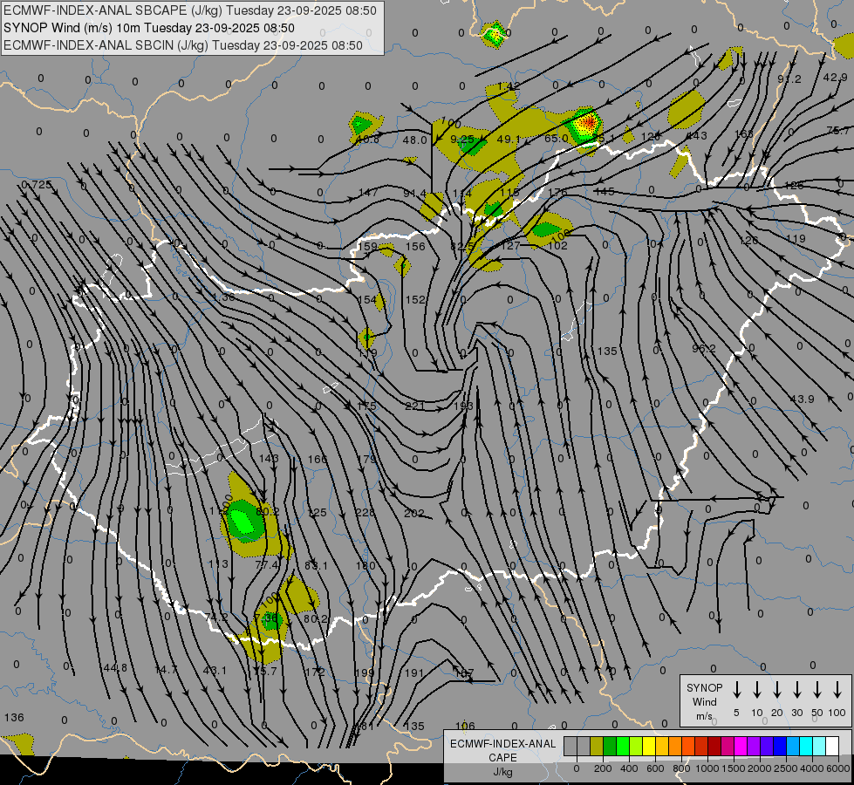Click the 91.2 value on map
Screen dimensions: 854x785
(x=789, y=79)
